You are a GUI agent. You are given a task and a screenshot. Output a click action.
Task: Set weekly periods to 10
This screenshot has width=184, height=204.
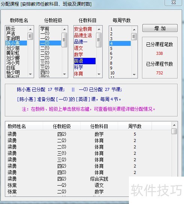click(x=120, y=73)
